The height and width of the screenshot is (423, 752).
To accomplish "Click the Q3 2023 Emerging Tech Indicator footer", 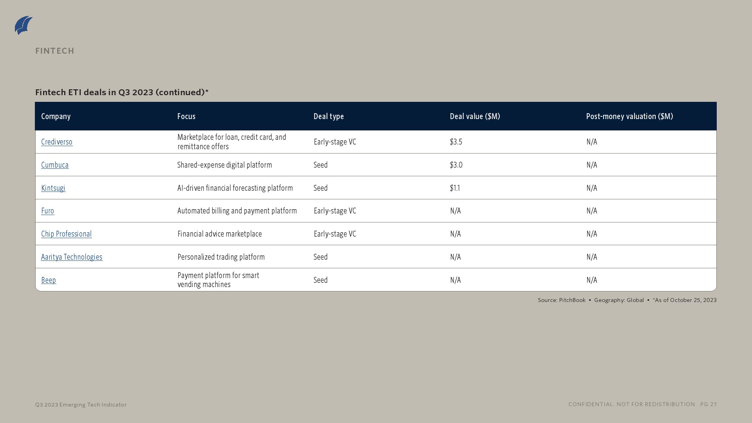I will [81, 405].
